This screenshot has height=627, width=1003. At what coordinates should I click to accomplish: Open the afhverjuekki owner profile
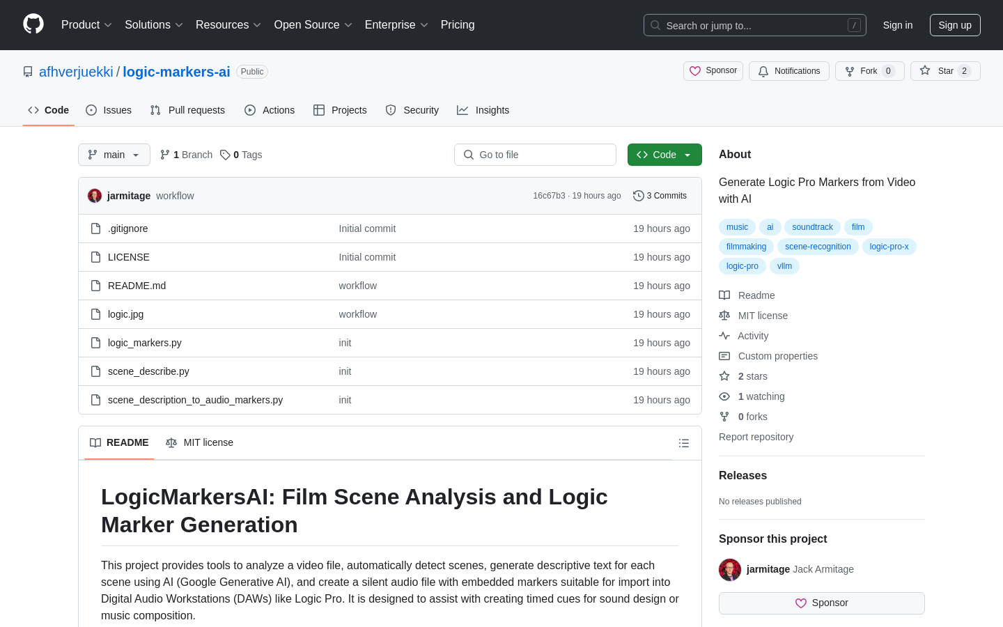coord(76,72)
